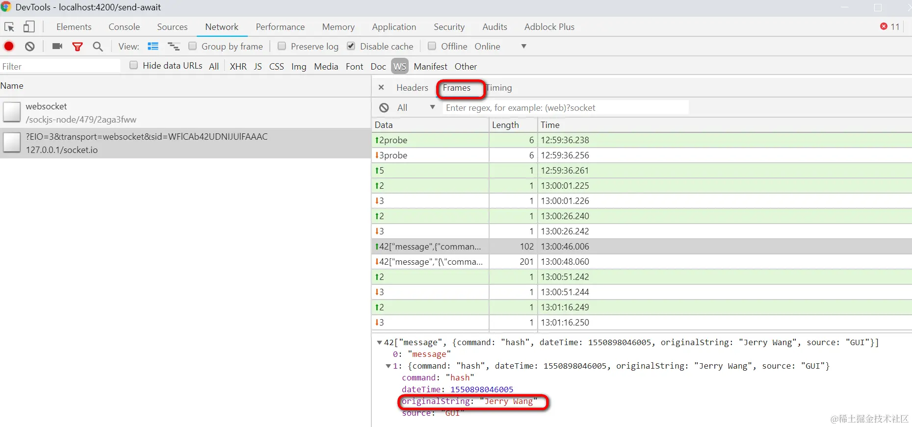This screenshot has width=912, height=427.
Task: Switch to the Console tab
Action: (124, 27)
